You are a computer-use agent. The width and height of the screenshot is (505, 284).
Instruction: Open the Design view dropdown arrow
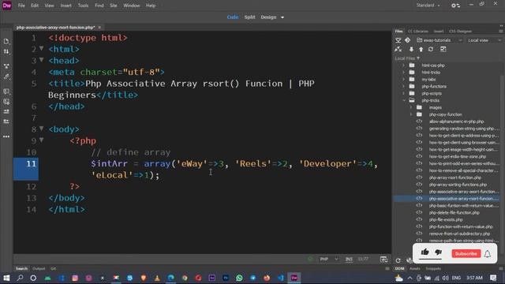point(282,17)
